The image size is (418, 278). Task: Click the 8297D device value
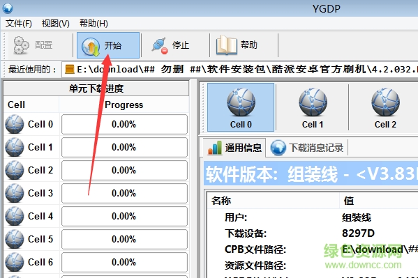(358, 233)
